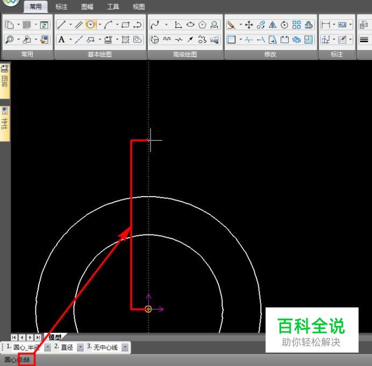
Task: Click the circle center point marker at origin
Action: pyautogui.click(x=148, y=309)
